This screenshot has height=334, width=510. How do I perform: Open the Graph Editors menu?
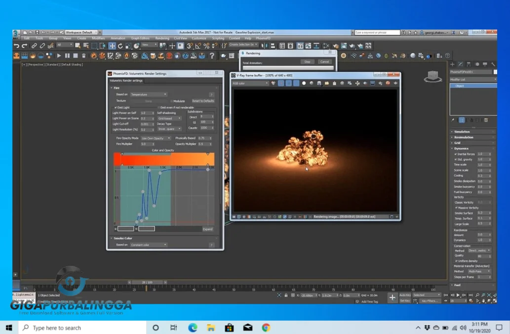pyautogui.click(x=140, y=38)
